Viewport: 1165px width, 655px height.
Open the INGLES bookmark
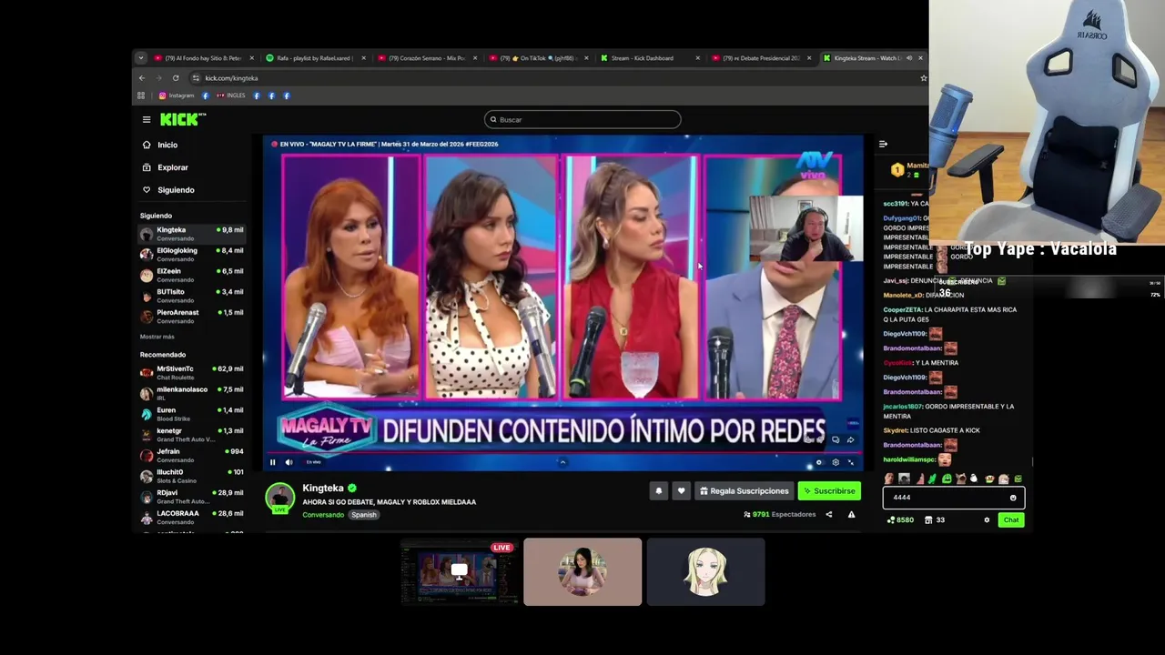tap(231, 96)
